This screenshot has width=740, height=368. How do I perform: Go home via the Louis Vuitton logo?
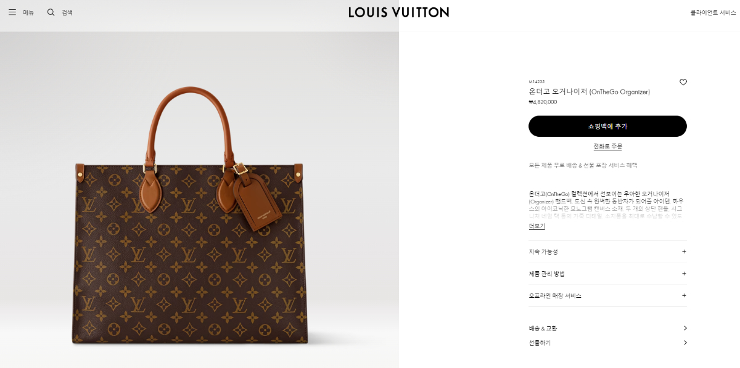click(398, 12)
